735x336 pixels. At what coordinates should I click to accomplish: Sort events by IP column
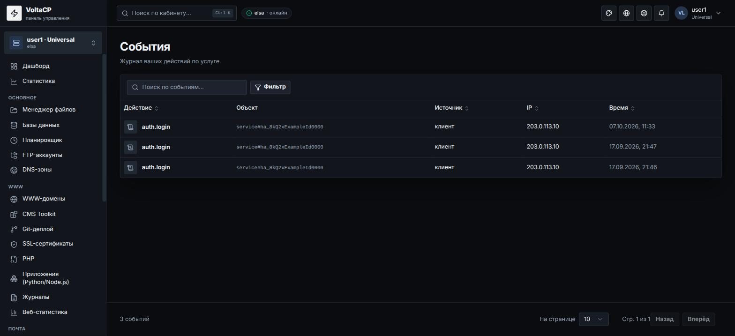tap(532, 108)
